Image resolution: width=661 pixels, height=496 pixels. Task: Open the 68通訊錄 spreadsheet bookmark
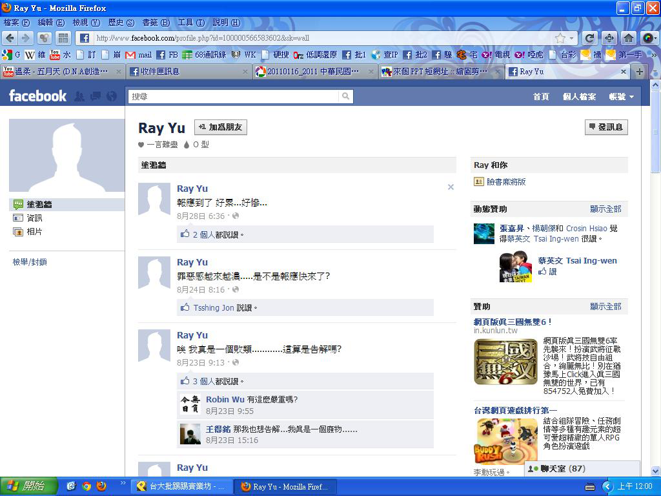[204, 55]
